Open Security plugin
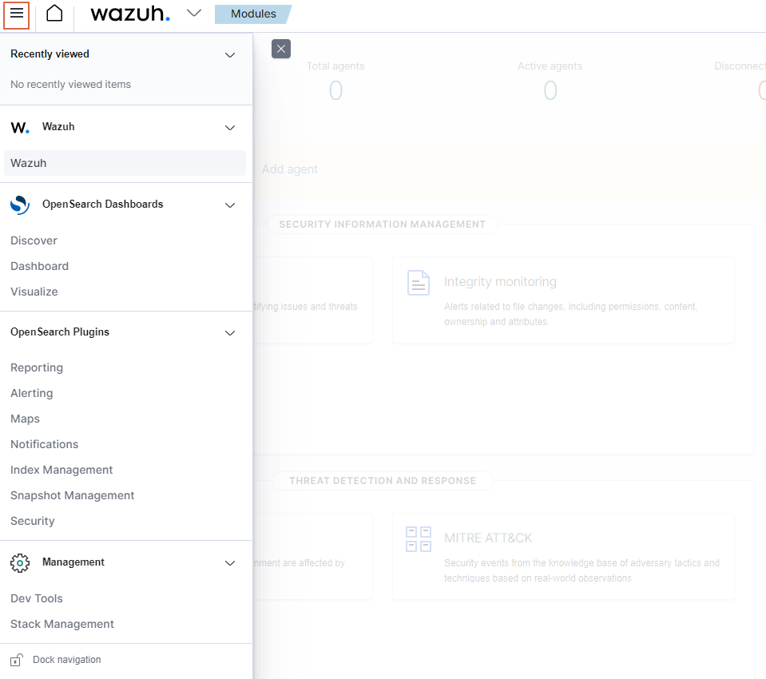Screen dimensions: 766x679 pyautogui.click(x=32, y=521)
